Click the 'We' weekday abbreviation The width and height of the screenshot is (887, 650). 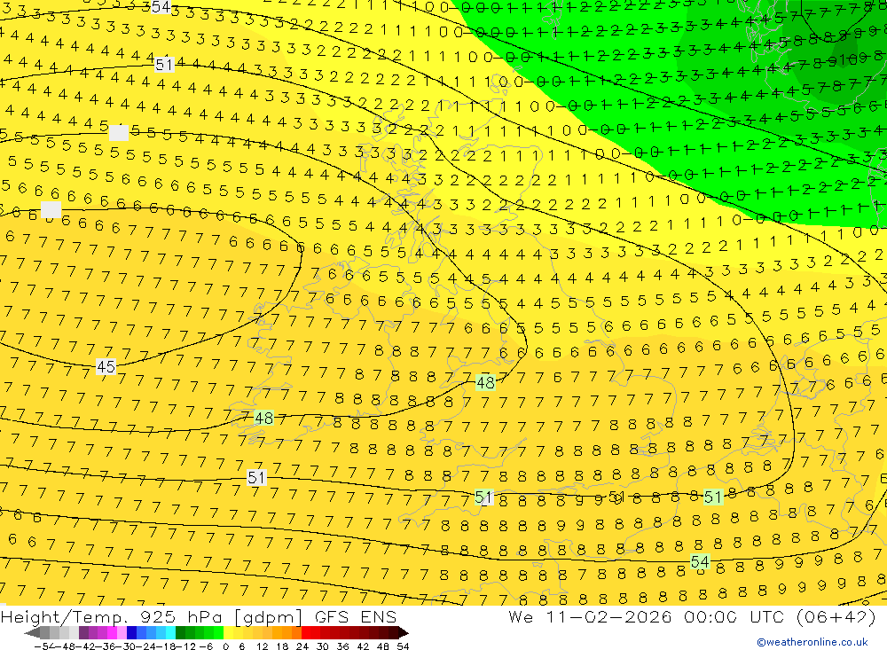click(521, 616)
